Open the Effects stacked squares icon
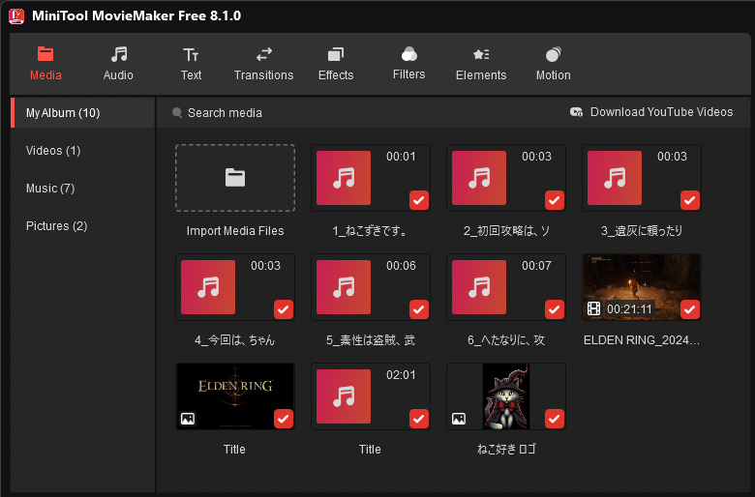The image size is (755, 497). [336, 54]
